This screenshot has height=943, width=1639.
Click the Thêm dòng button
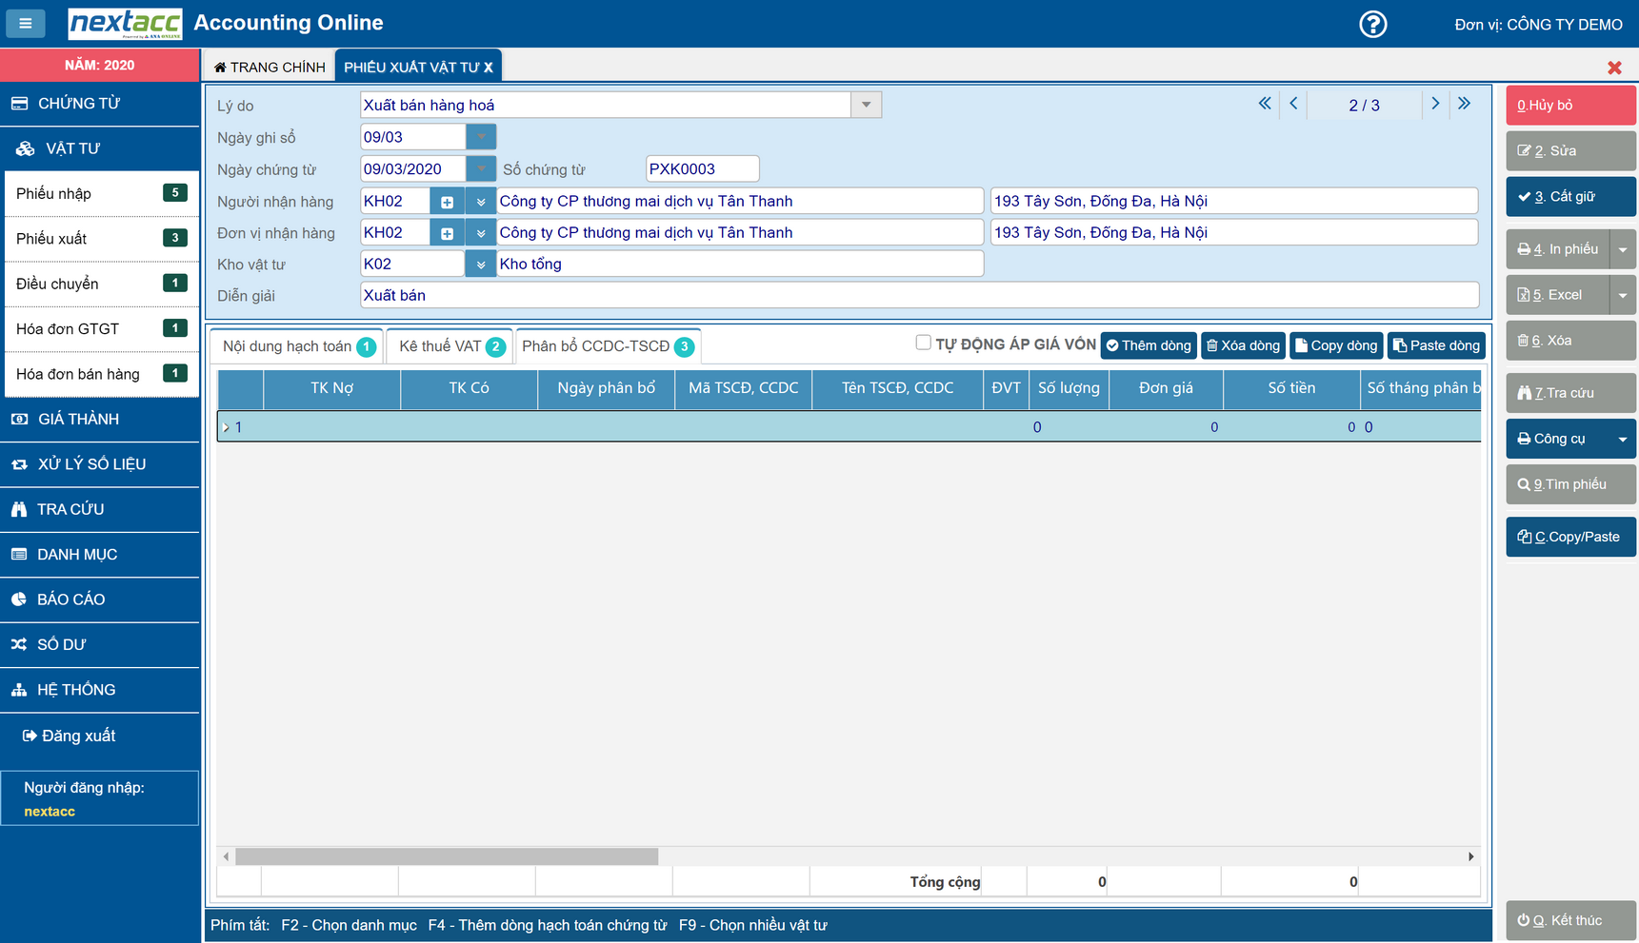pyautogui.click(x=1149, y=345)
